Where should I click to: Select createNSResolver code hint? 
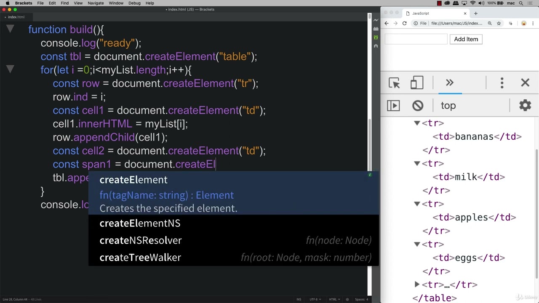[x=234, y=240]
